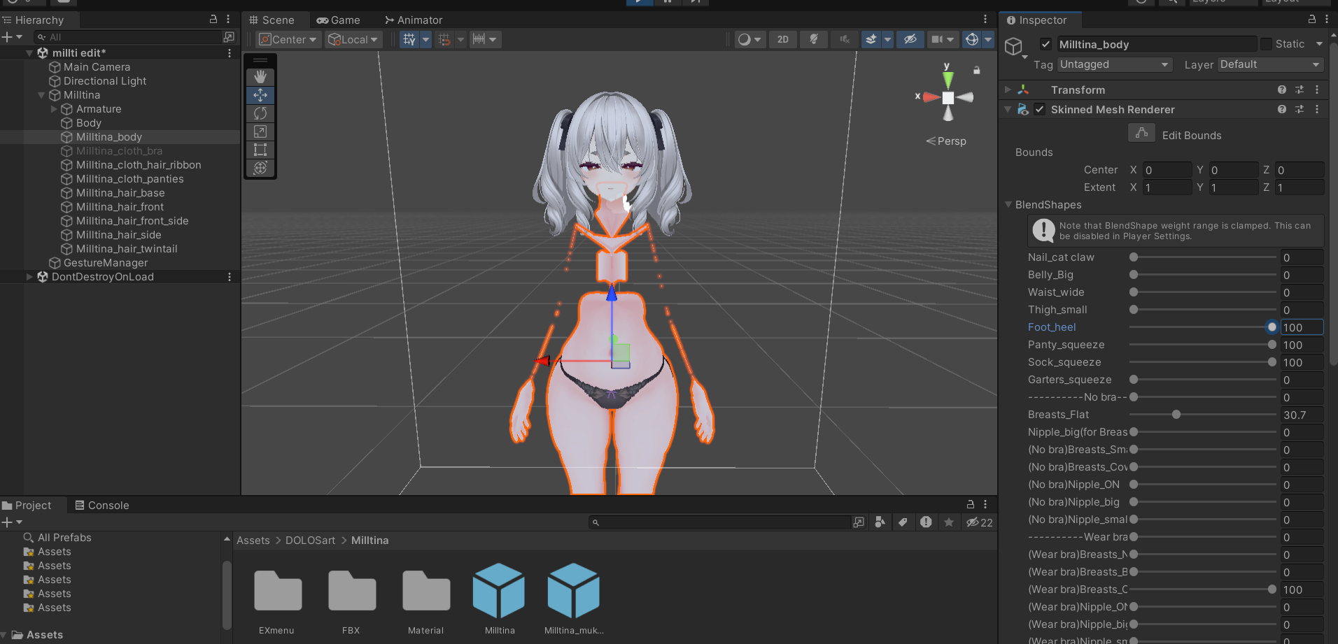1338x644 pixels.
Task: Adjust the Breasts_Flat slider handle
Action: [x=1176, y=415]
